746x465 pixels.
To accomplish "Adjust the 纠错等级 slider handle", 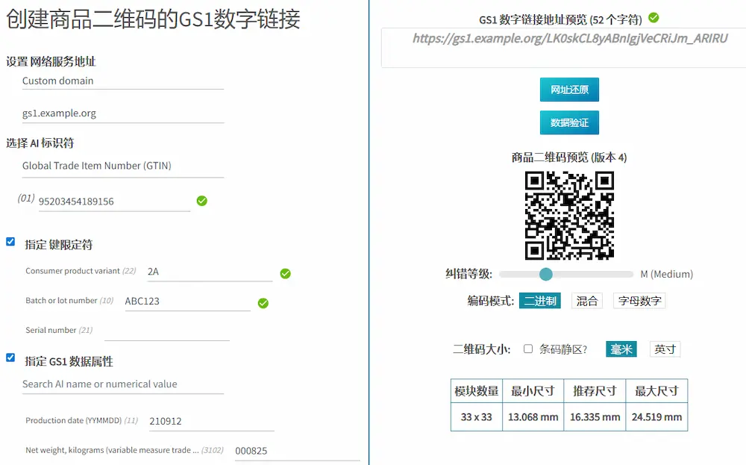I will point(546,274).
